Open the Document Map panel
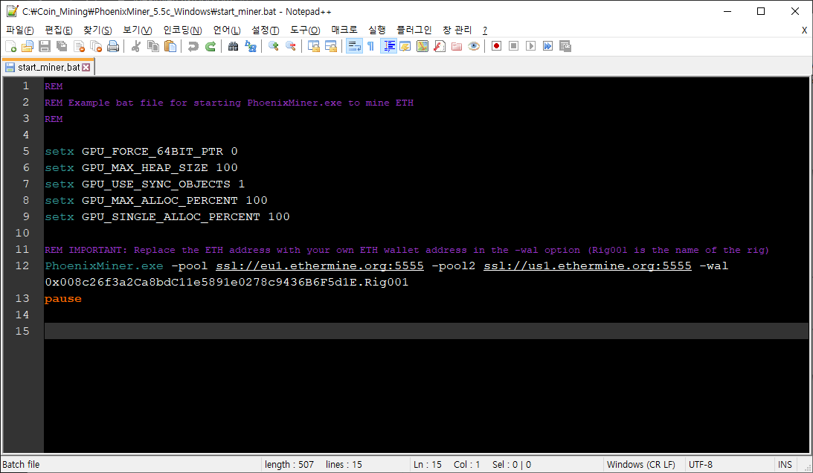Image resolution: width=813 pixels, height=473 pixels. coord(422,47)
